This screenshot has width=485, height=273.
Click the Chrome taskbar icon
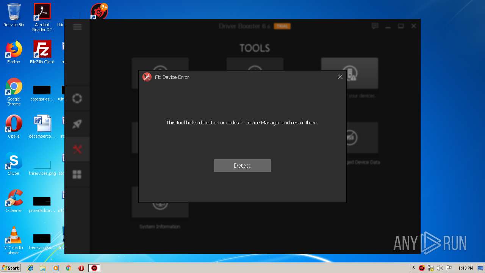point(68,268)
